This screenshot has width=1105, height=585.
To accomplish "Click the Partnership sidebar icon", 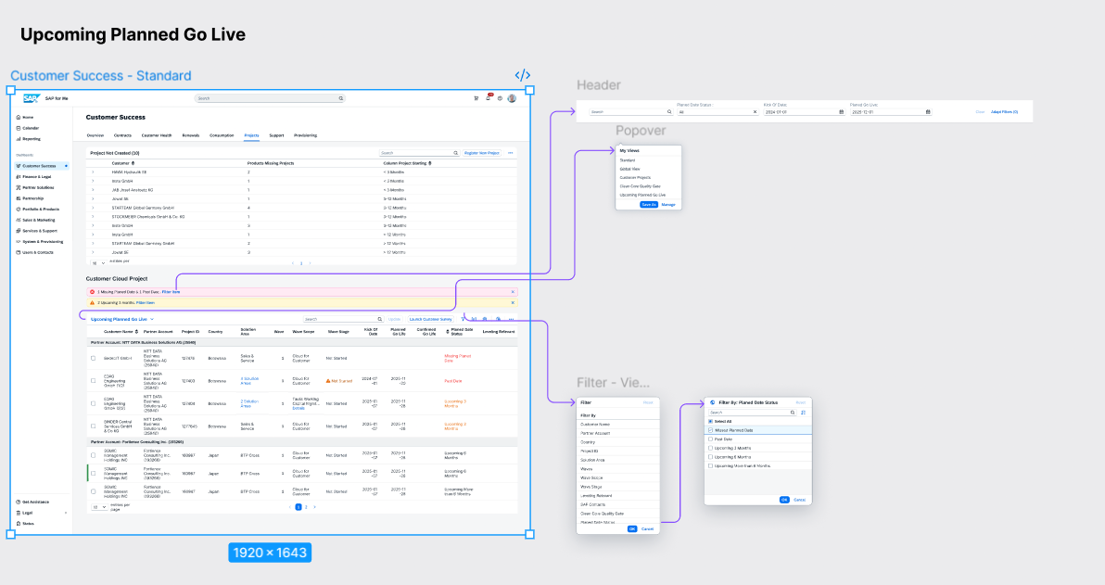I will (x=19, y=198).
